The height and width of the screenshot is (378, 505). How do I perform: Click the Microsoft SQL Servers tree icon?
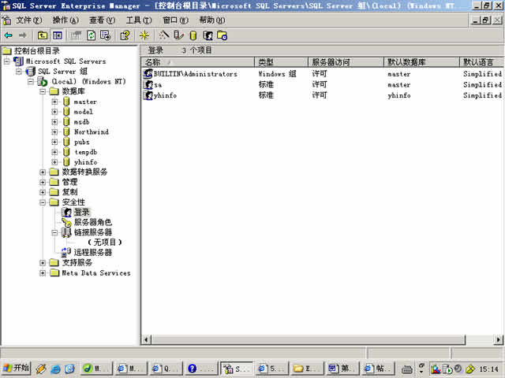18,61
